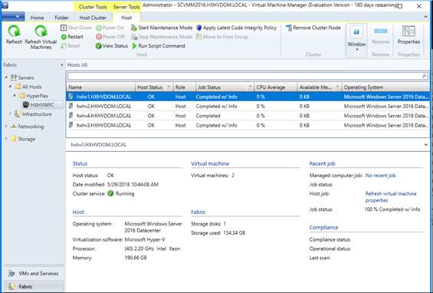Select the Host ribbon tab
Image resolution: width=433 pixels, height=293 pixels.
coord(126,18)
